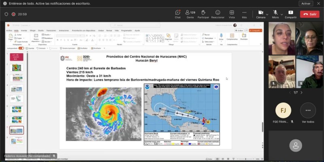Screen dimensions: 324x162
Task: Switch to the Animaciones ribbon tab
Action: (x=64, y=31)
